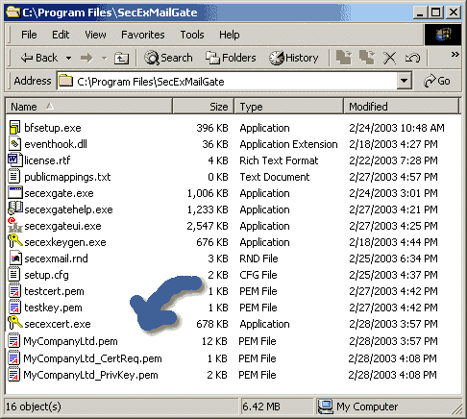Click the address path text field
The height and width of the screenshot is (419, 467).
pyautogui.click(x=227, y=81)
